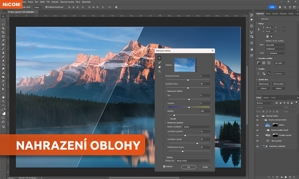299x179 pixels.
Task: Enable the Obrátit checkbox
Action: 168,119
